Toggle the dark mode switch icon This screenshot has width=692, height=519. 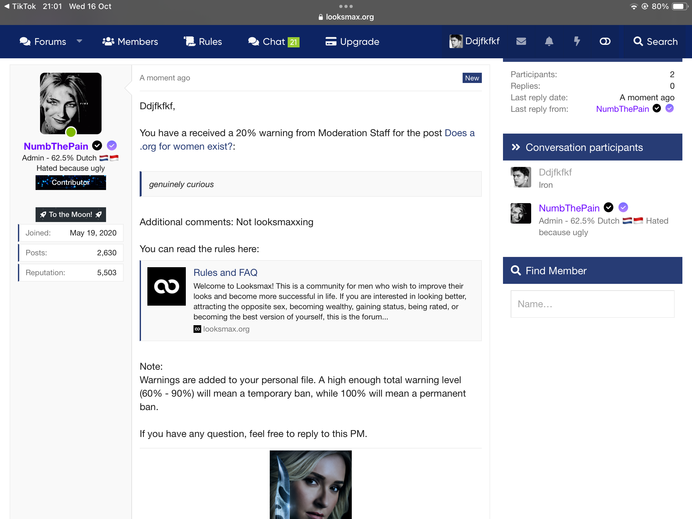[605, 41]
